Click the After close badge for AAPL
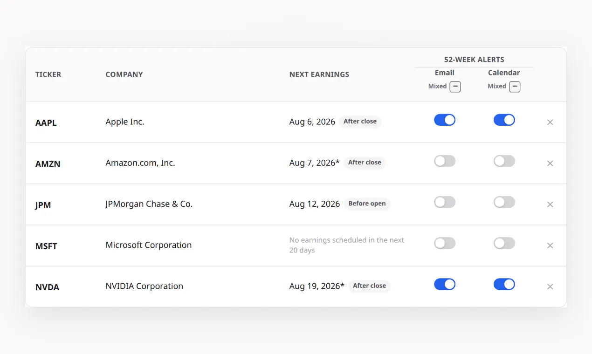Image resolution: width=592 pixels, height=354 pixels. point(360,122)
